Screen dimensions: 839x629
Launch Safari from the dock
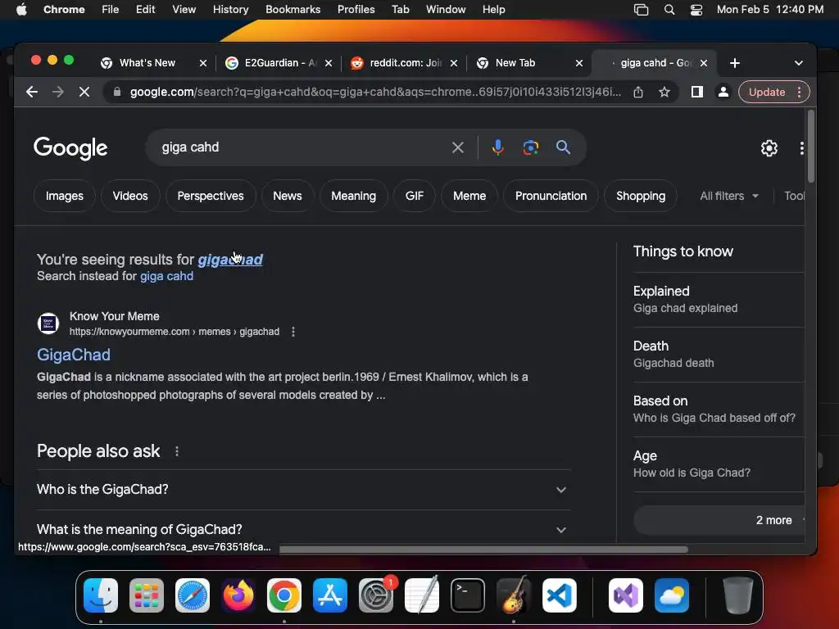tap(192, 596)
